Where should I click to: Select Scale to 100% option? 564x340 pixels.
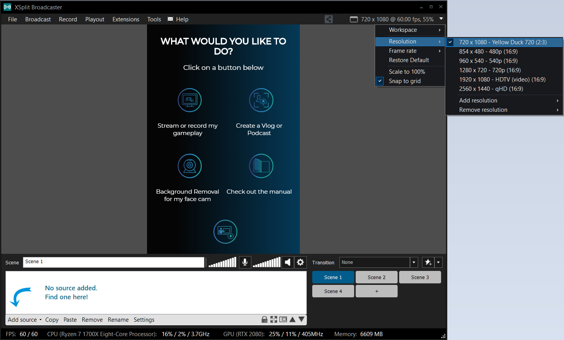tap(410, 72)
